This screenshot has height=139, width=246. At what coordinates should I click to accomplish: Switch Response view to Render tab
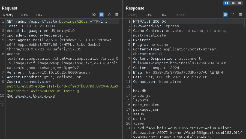coord(180,15)
